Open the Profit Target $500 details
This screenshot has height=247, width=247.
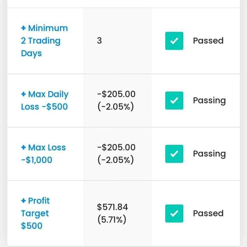35,213
